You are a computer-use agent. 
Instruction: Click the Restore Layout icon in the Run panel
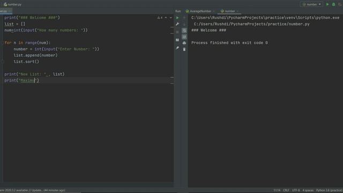[x=177, y=40]
